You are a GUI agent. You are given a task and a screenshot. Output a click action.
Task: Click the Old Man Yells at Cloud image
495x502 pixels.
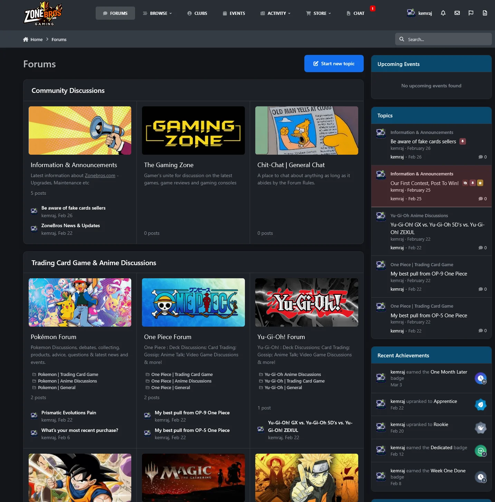coord(307,131)
